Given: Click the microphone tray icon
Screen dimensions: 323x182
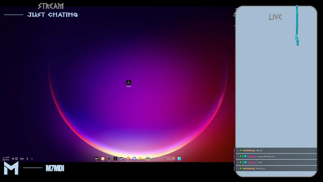Looking at the screenshot, I should (x=27, y=159).
